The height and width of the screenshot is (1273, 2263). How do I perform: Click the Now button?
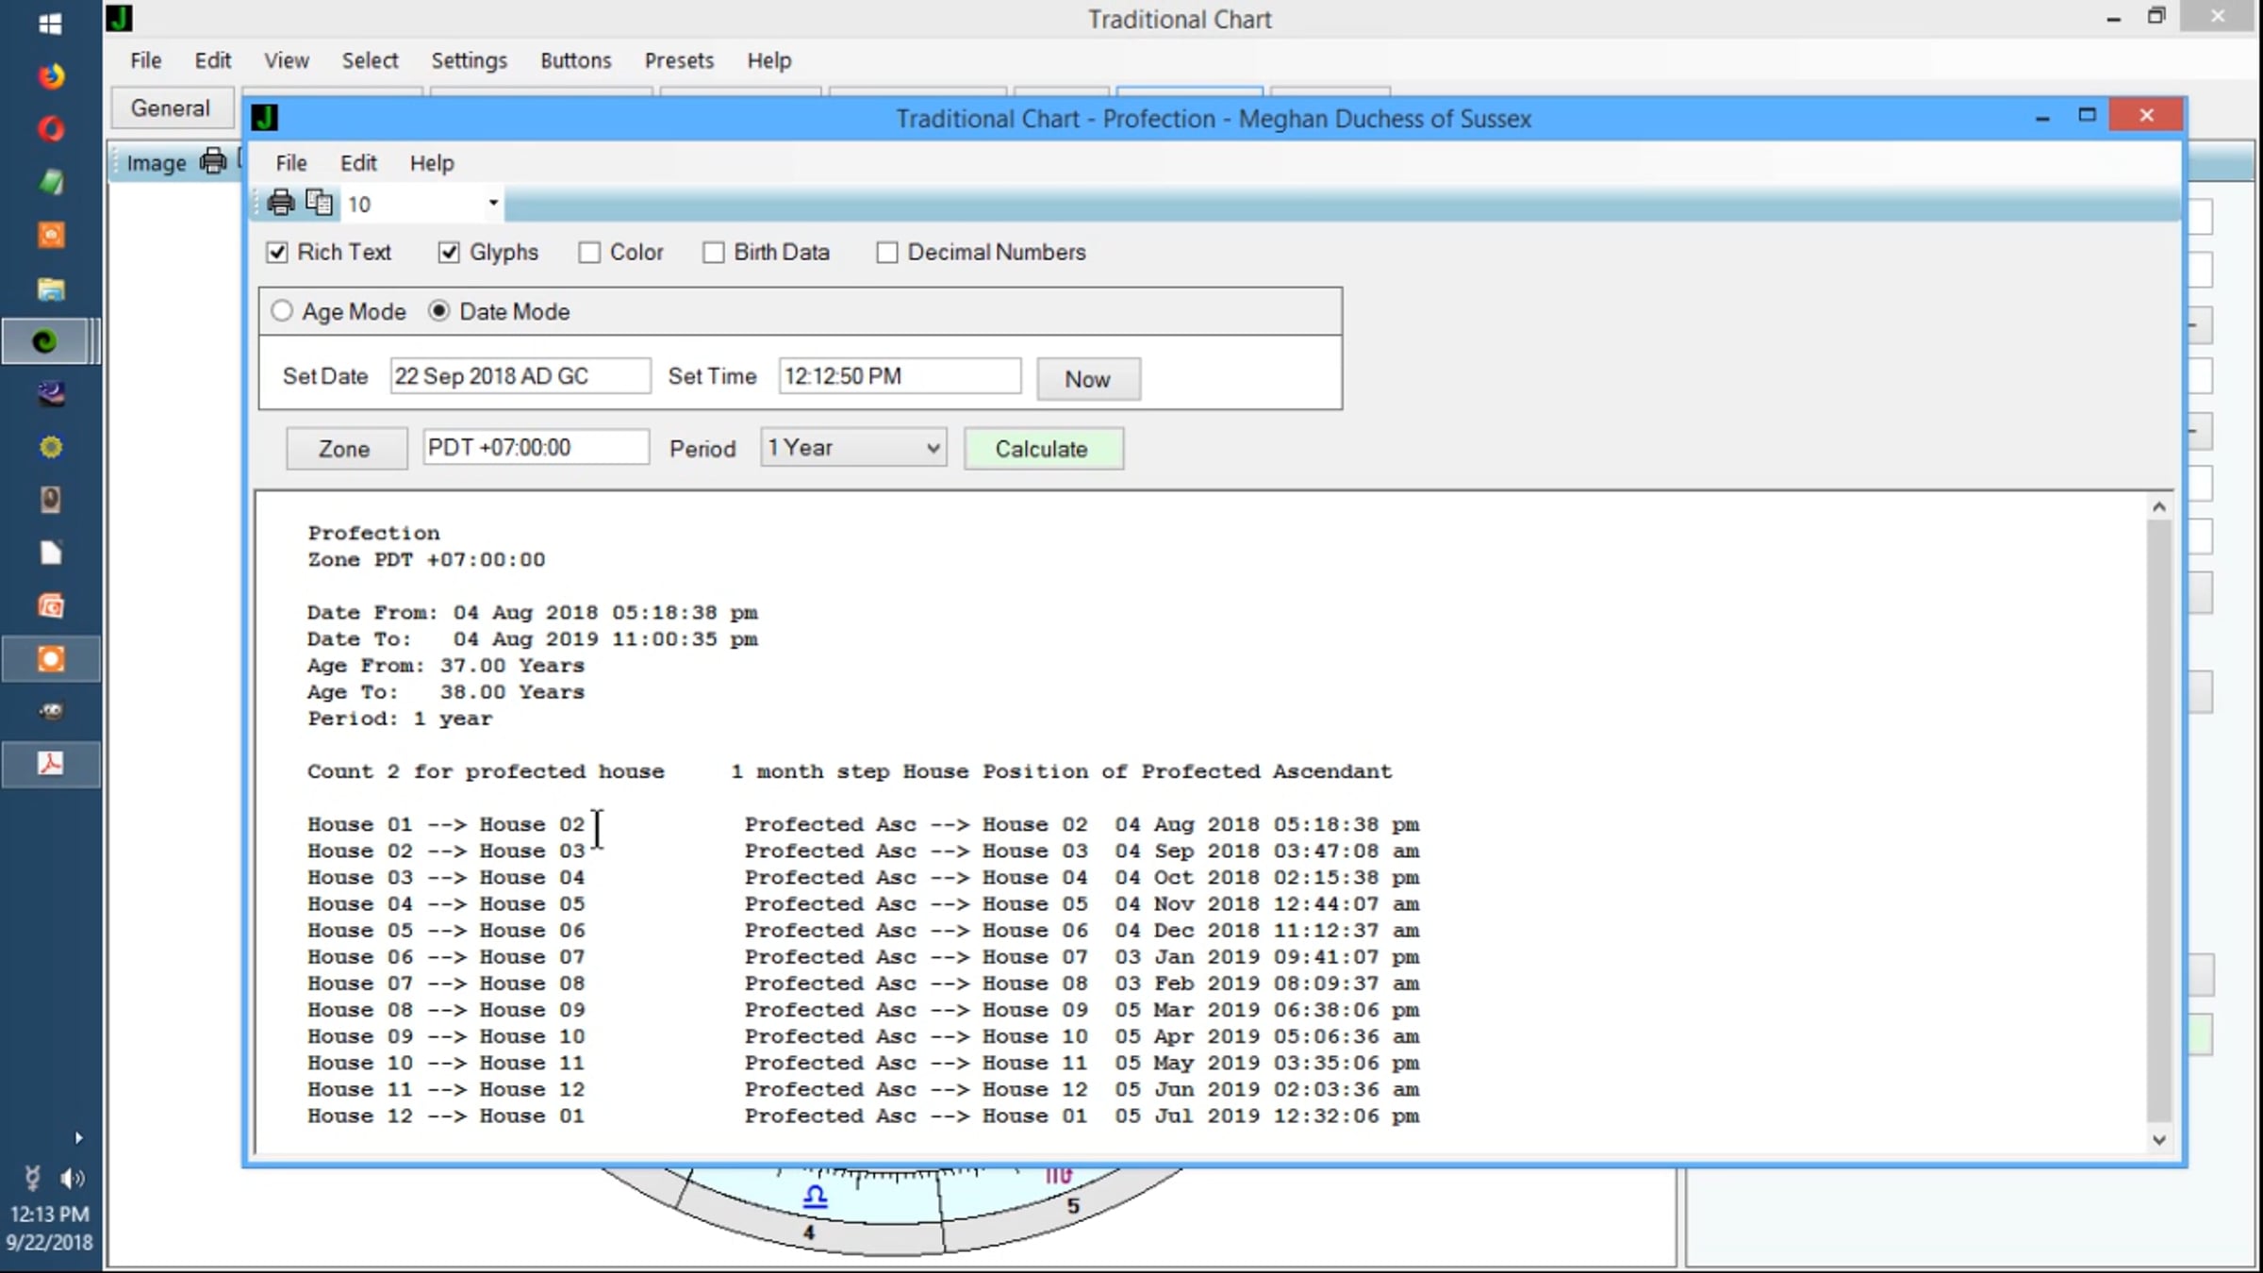1088,379
